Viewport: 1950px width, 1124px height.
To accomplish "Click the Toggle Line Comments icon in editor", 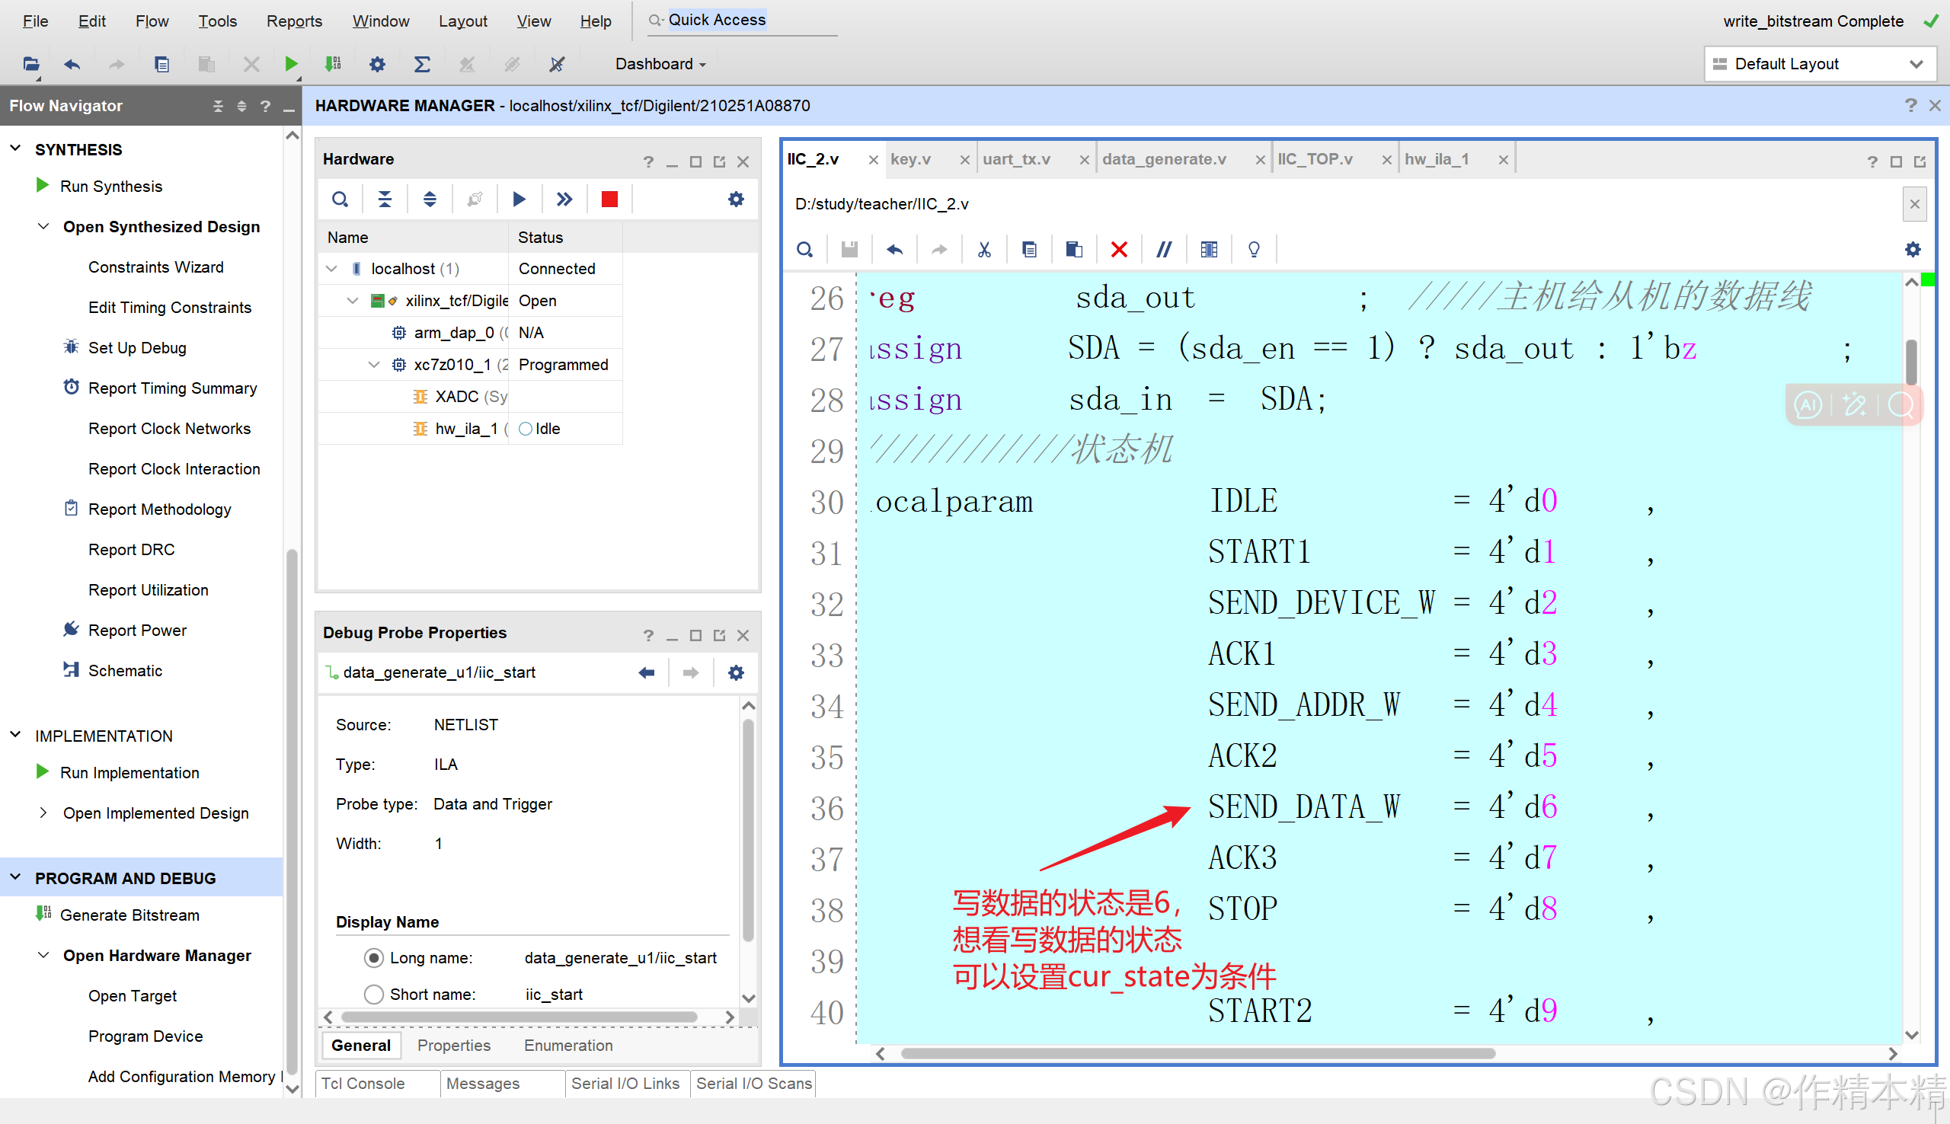I will [x=1163, y=249].
